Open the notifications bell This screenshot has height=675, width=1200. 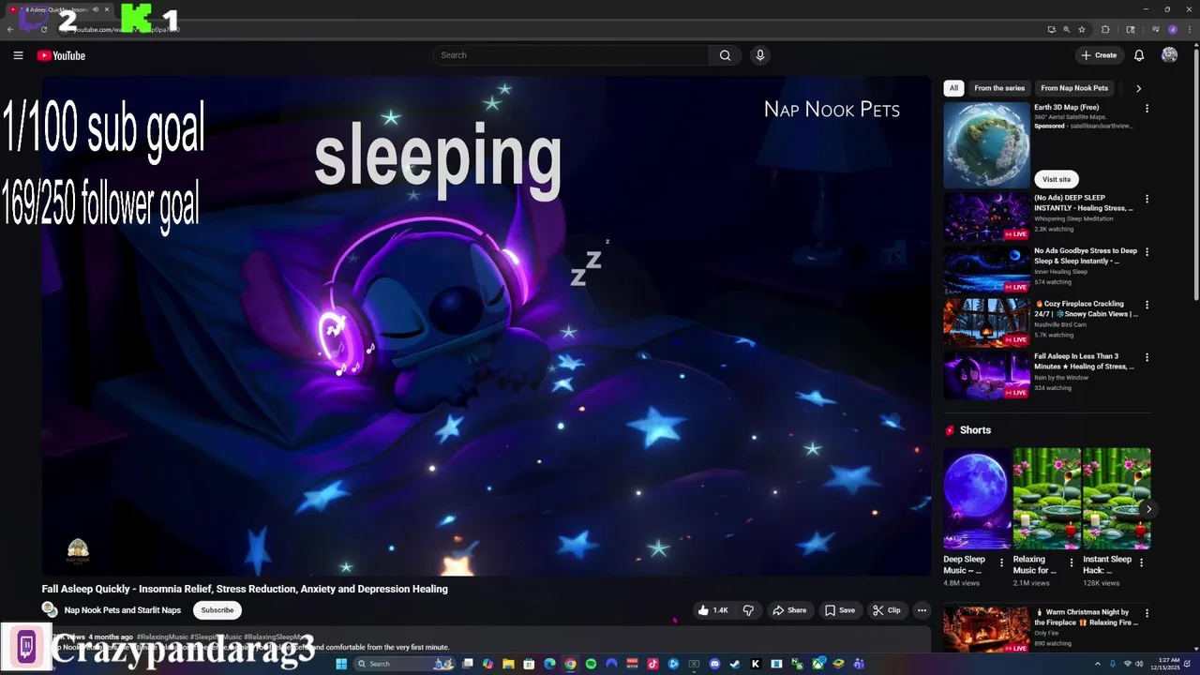point(1139,55)
